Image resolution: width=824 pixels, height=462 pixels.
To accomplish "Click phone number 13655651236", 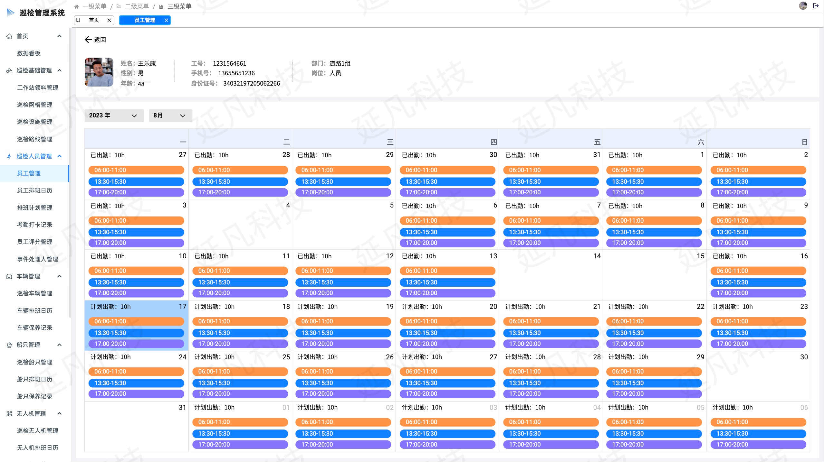I will (x=236, y=73).
